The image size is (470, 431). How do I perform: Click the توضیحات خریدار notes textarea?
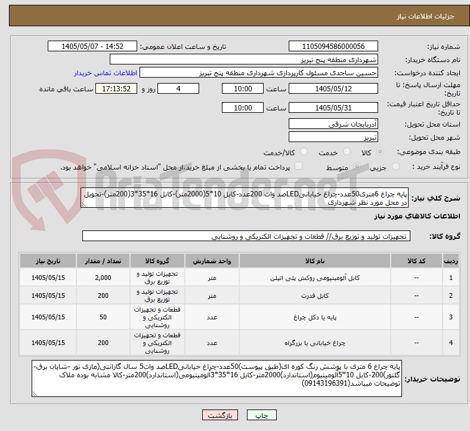[217, 379]
